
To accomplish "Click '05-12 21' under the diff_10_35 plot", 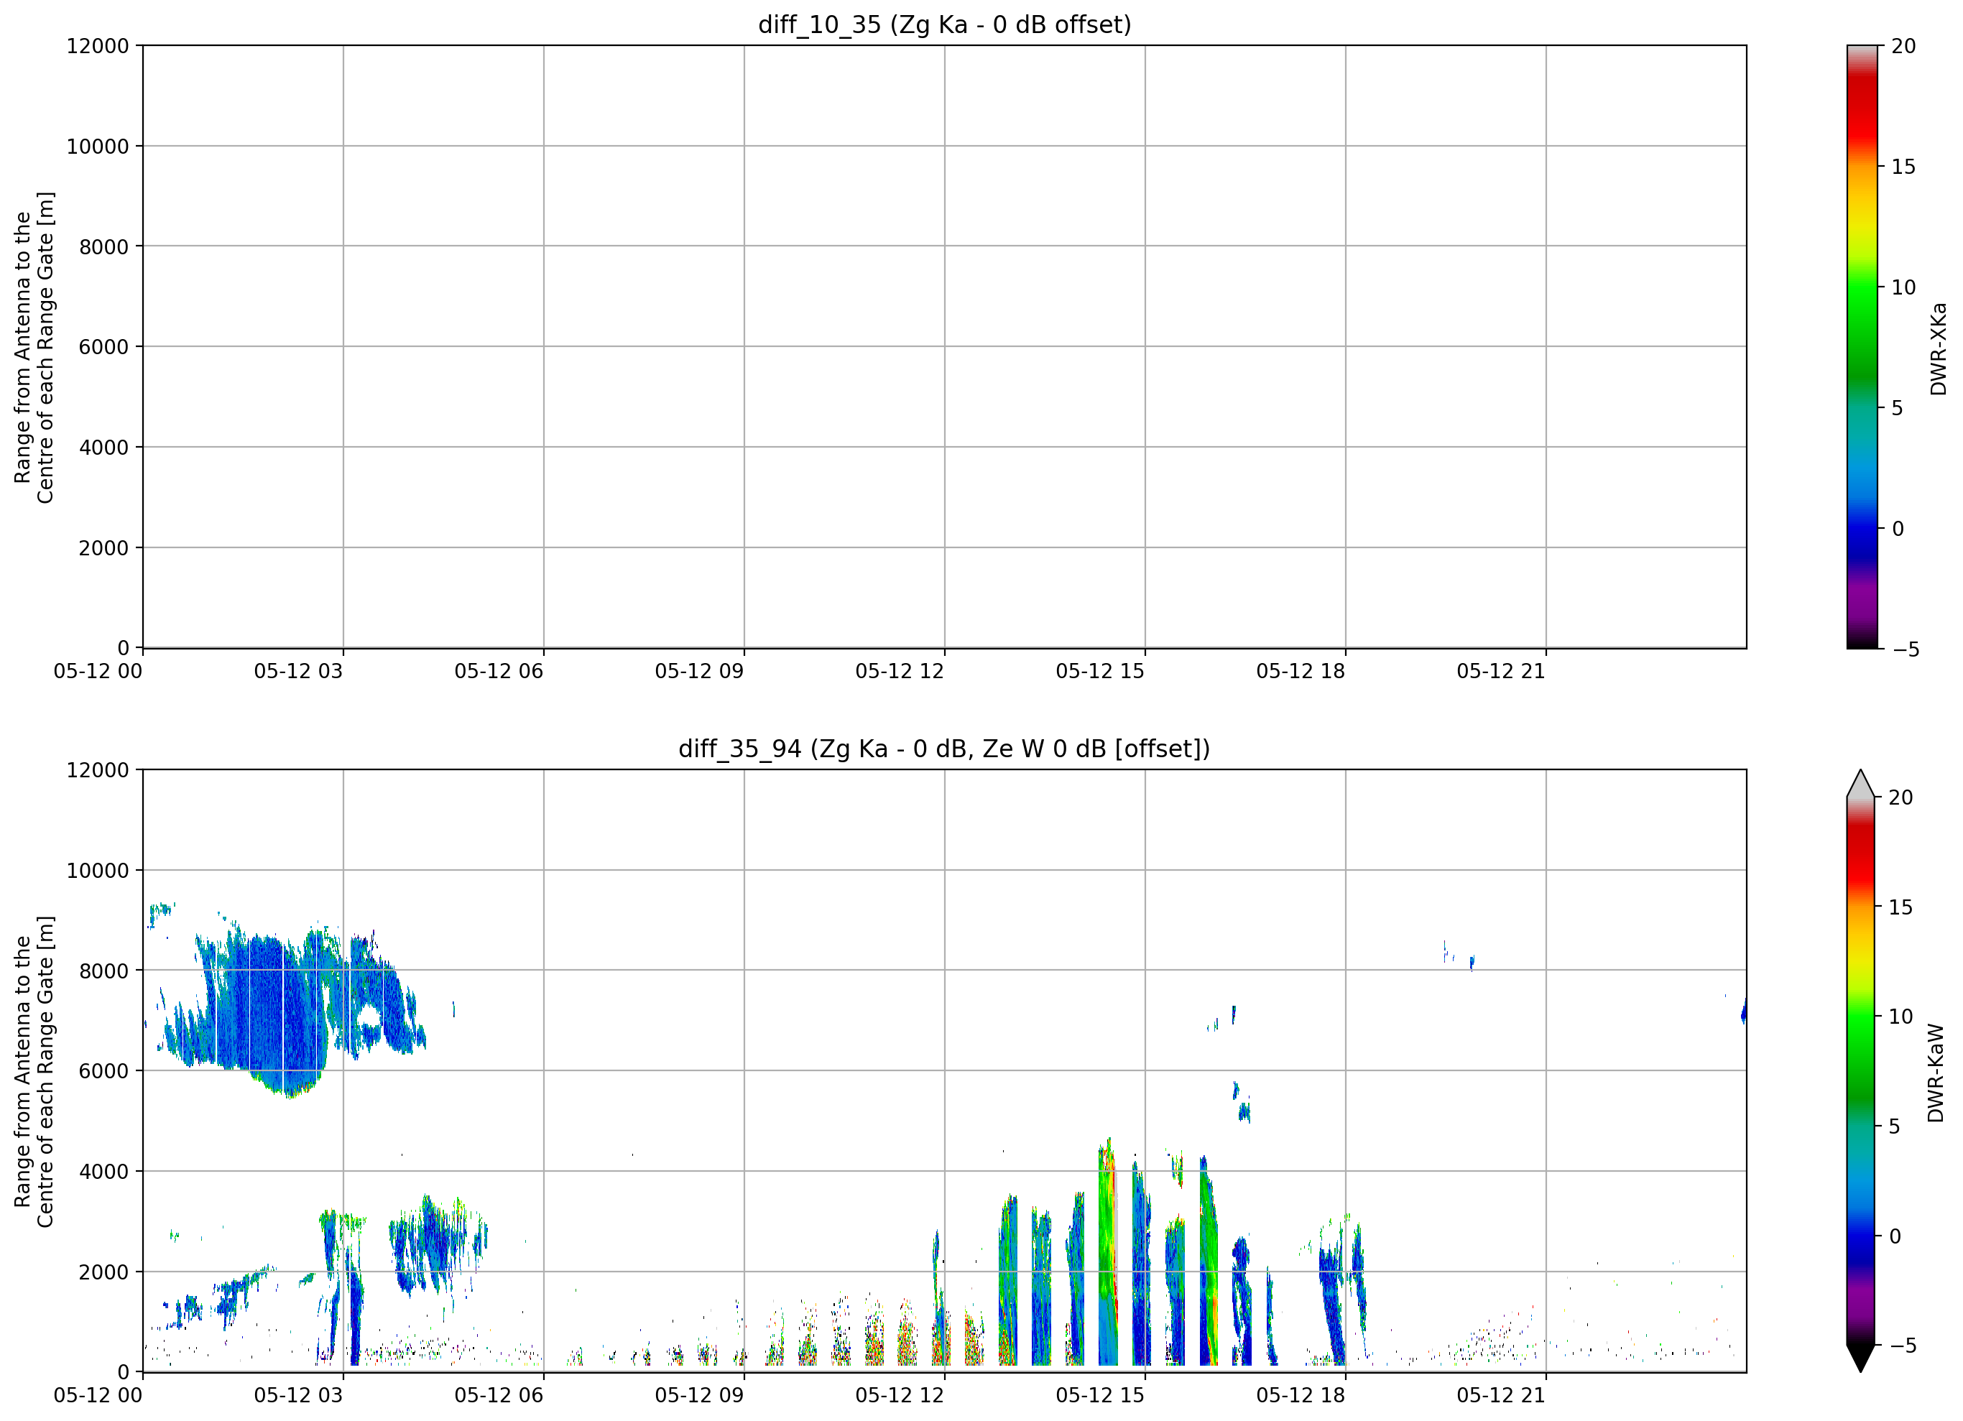I will [x=1502, y=672].
